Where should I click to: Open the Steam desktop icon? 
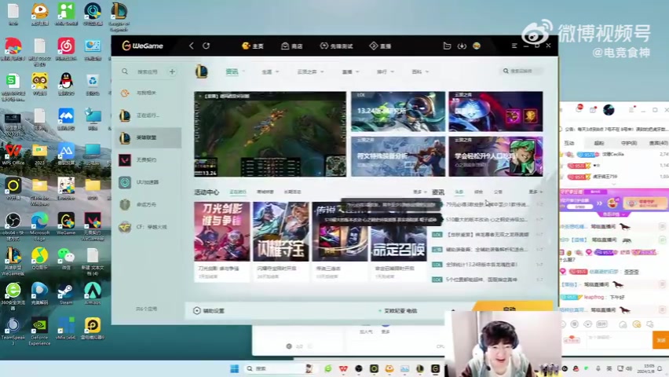pos(66,294)
